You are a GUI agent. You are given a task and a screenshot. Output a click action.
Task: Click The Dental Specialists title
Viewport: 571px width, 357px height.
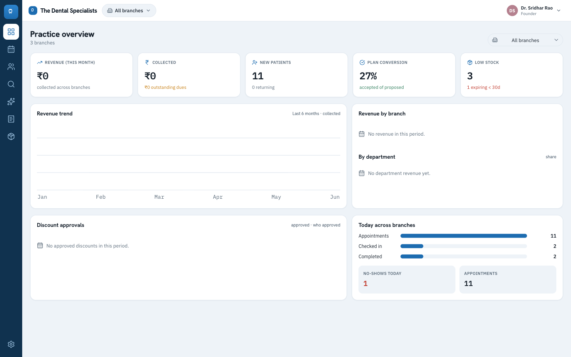[x=69, y=11]
